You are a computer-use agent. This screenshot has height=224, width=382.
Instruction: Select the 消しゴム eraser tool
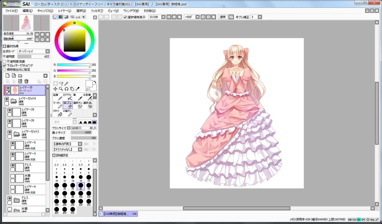click(x=68, y=105)
